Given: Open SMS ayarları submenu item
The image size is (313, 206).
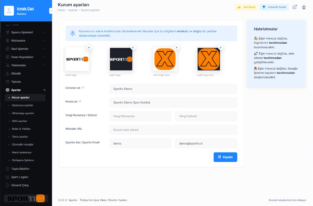Looking at the screenshot, I should (25, 121).
